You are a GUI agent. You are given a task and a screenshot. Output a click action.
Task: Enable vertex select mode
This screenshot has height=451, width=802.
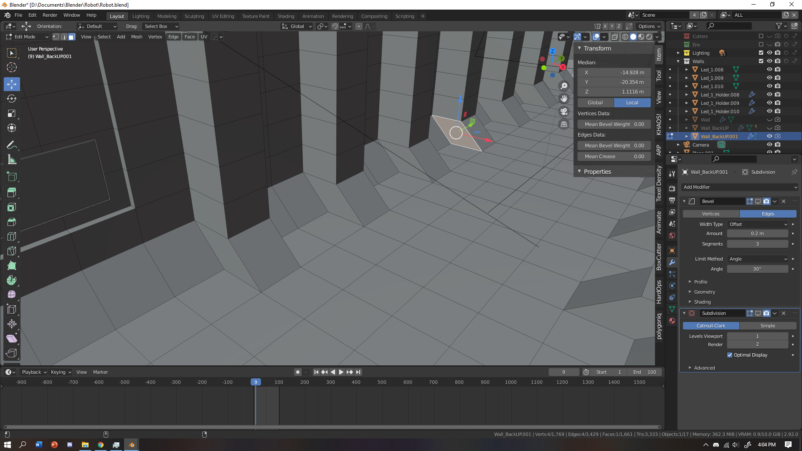56,37
